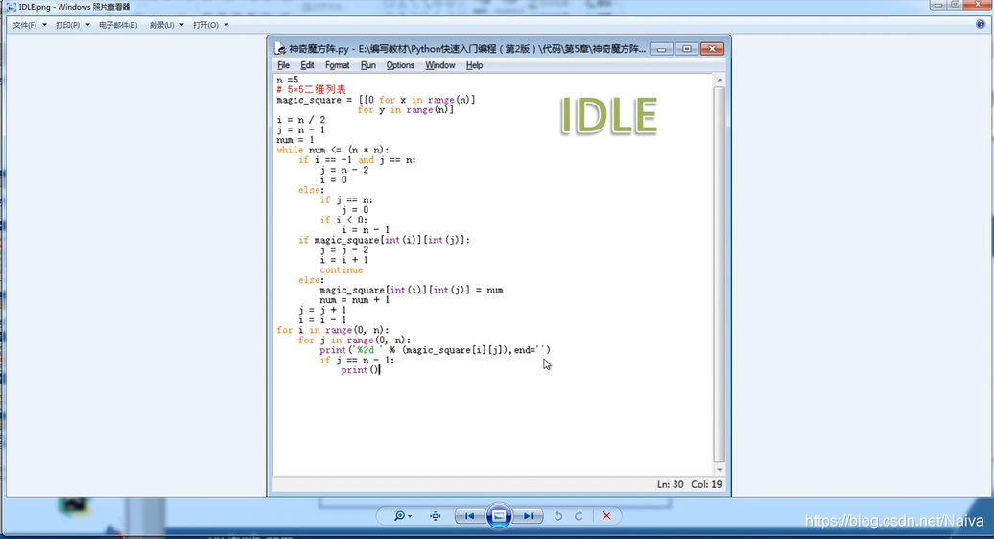Click the final 'print()' line
This screenshot has height=539, width=994.
tap(360, 370)
